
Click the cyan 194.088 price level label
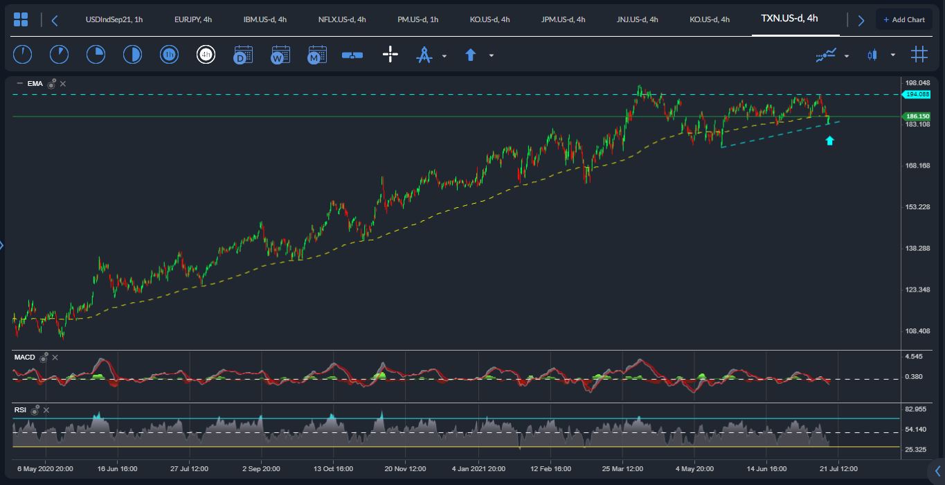pyautogui.click(x=916, y=94)
